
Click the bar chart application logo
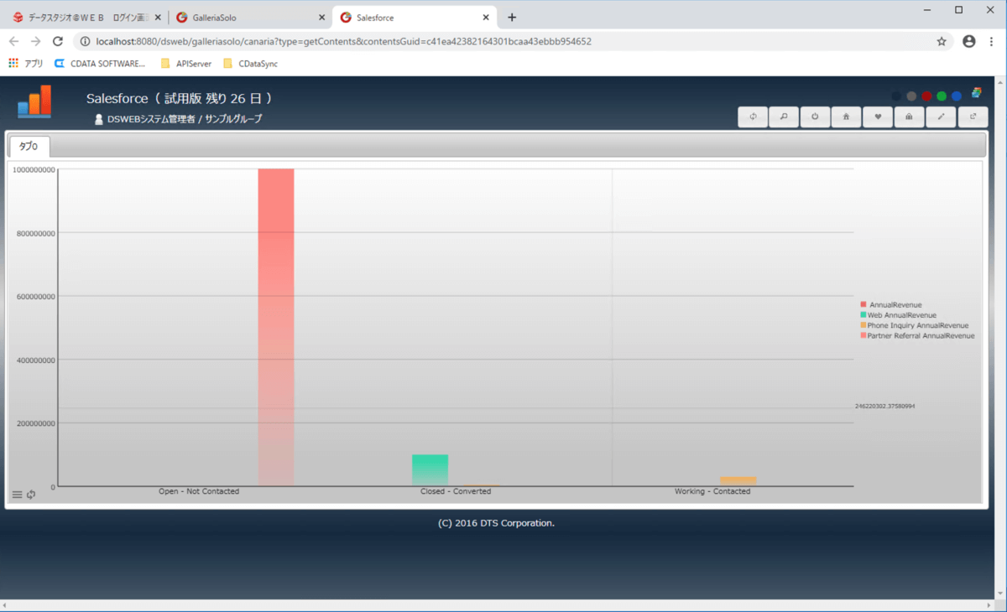click(x=34, y=102)
